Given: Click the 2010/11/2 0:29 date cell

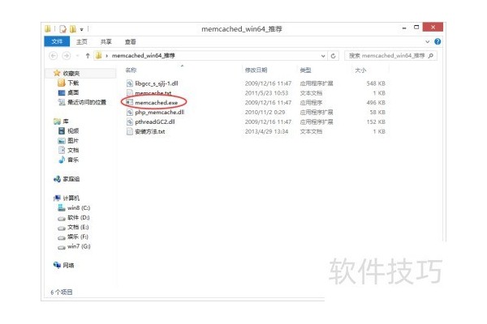Looking at the screenshot, I should coord(265,112).
